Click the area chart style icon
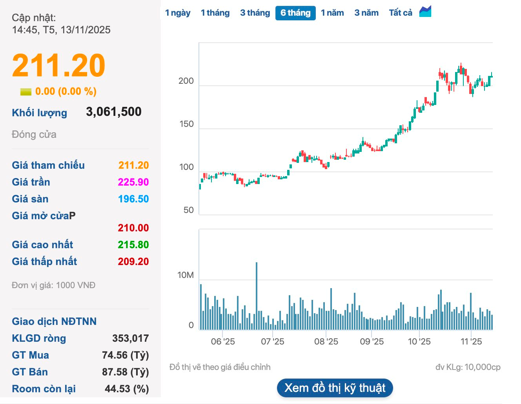The width and height of the screenshot is (521, 404). point(425,11)
